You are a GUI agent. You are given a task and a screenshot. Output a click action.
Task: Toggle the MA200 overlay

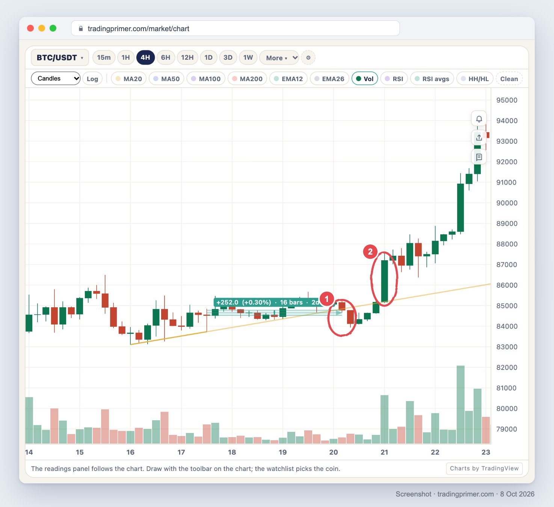(247, 79)
